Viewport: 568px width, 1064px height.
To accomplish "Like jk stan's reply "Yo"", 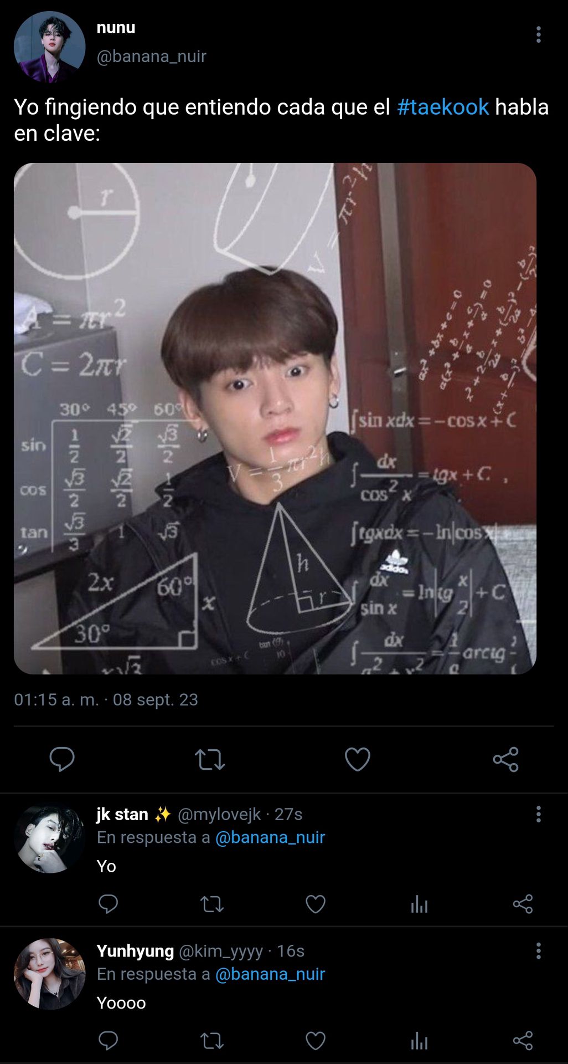I will (316, 904).
